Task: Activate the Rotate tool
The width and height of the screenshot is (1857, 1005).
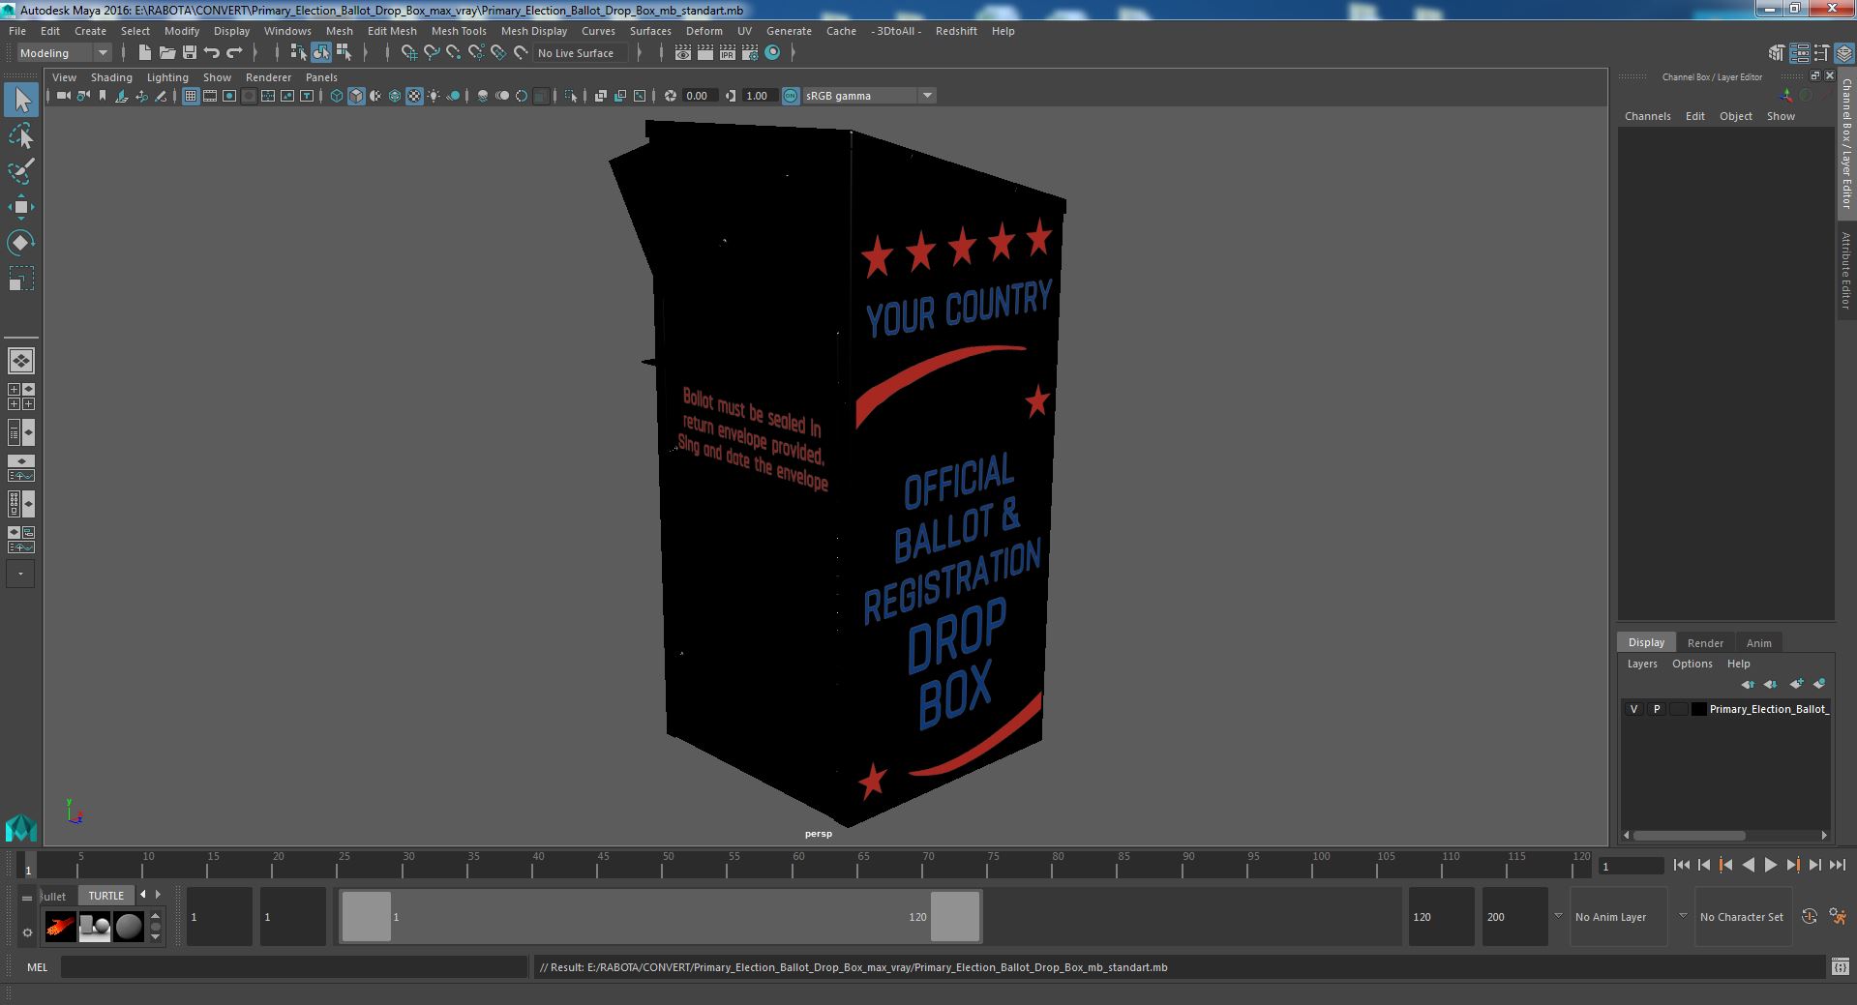Action: [21, 242]
